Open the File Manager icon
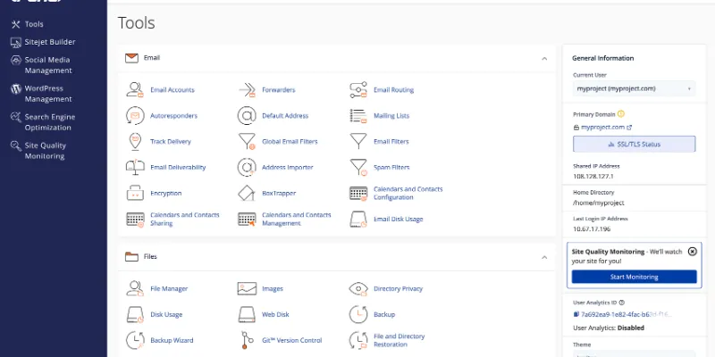Screen dimensions: 715x357 (135, 288)
